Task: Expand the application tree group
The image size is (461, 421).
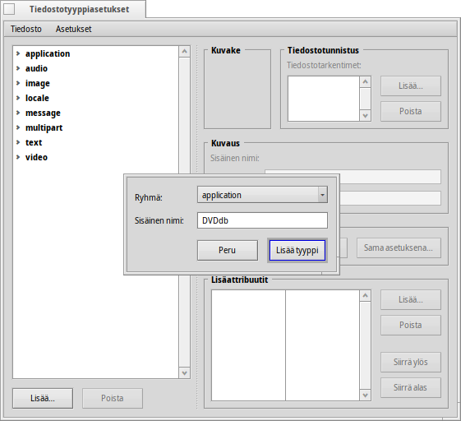Action: click(18, 53)
